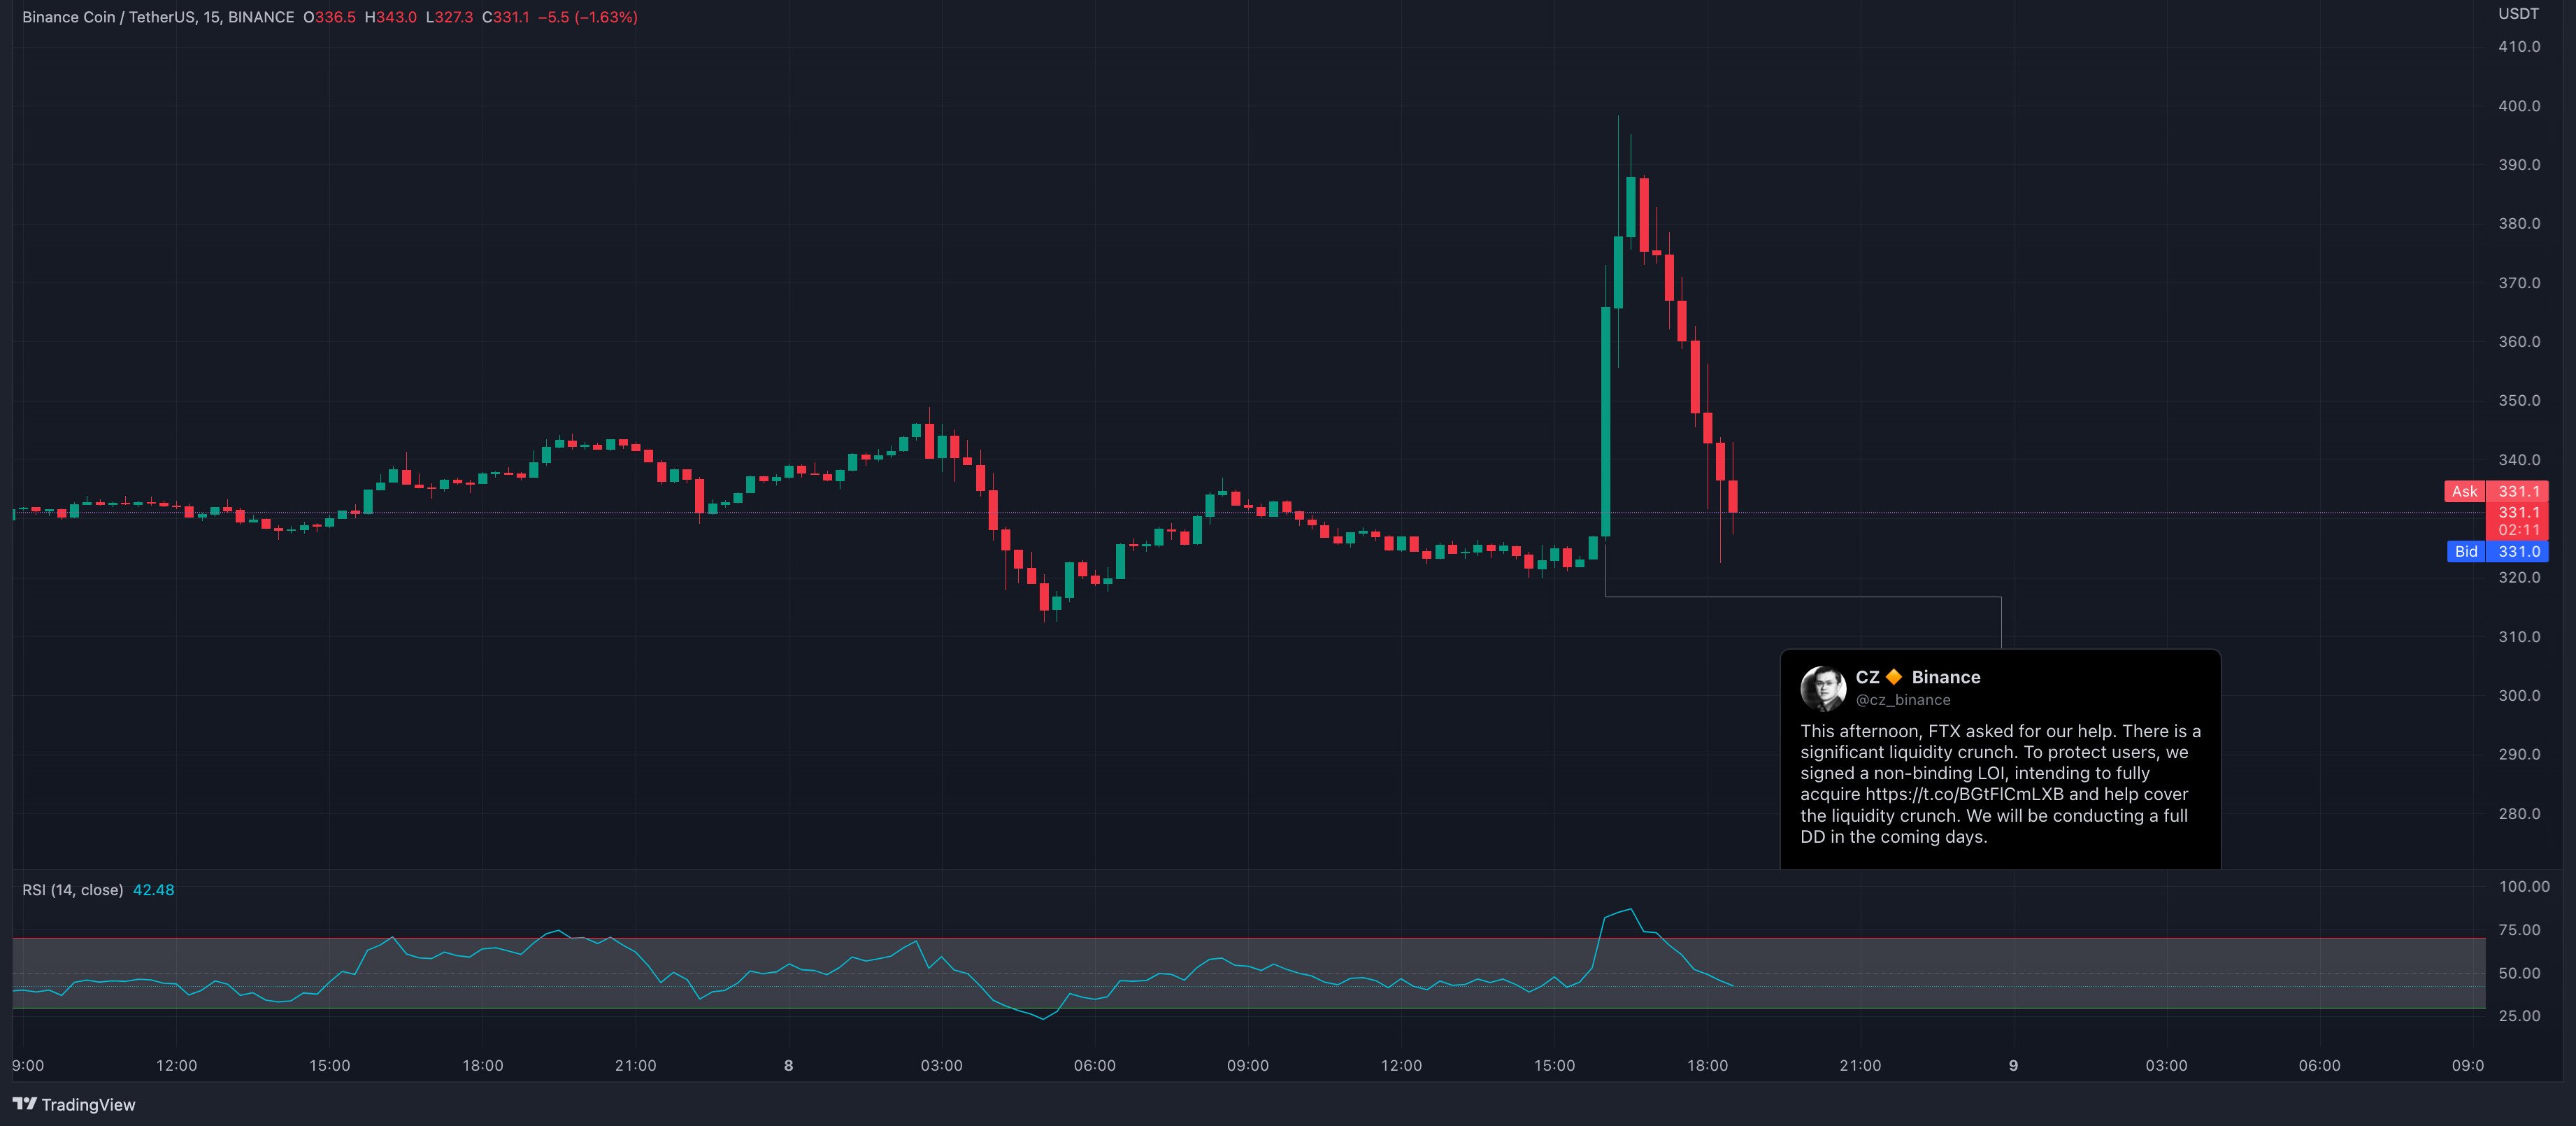Click the 02:11 candle countdown label
Screen dimensions: 2576x1126
pos(2518,530)
